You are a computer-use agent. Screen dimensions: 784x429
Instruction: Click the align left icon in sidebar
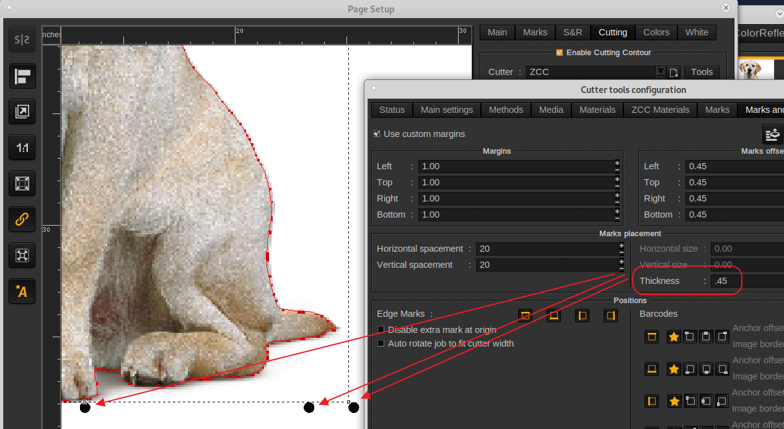tap(22, 76)
